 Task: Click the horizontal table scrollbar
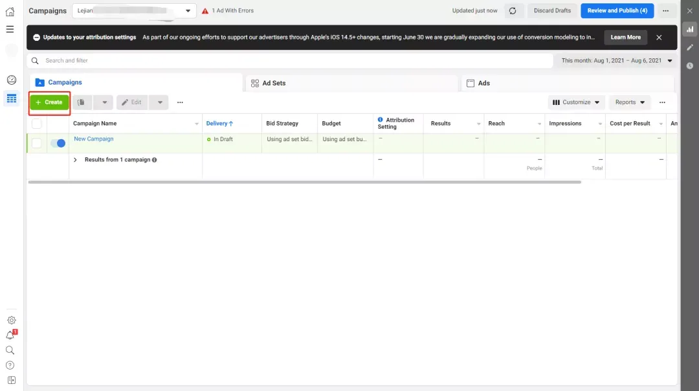(304, 182)
